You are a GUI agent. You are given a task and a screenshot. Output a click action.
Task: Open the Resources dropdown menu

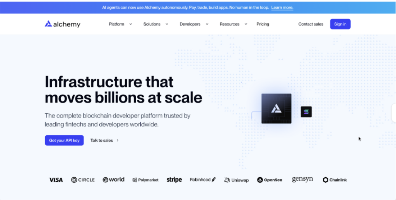click(x=233, y=24)
